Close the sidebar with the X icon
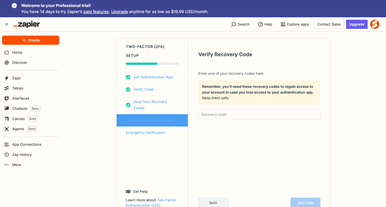Image resolution: width=386 pixels, height=207 pixels. [7, 24]
